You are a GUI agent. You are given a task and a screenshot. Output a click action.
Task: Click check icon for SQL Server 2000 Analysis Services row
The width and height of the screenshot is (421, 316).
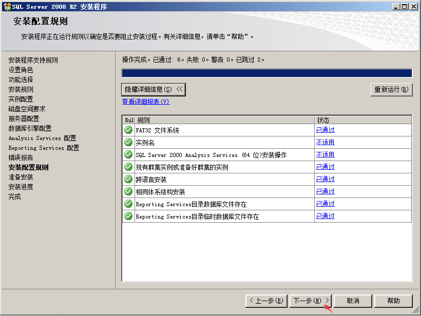click(x=128, y=154)
